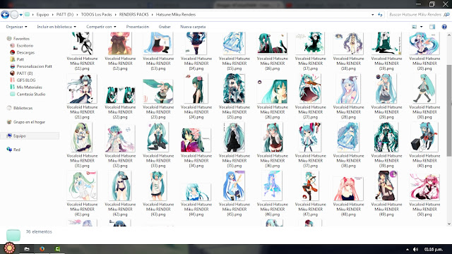
Task: Click the volume speaker tray icon
Action: click(x=415, y=249)
